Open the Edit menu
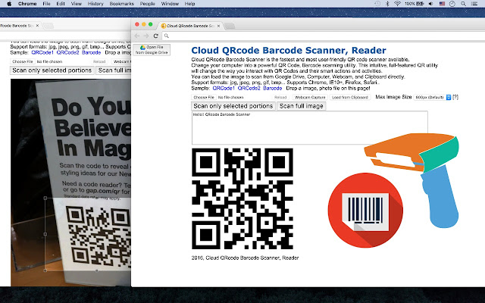This screenshot has height=303, width=485. point(61,4)
